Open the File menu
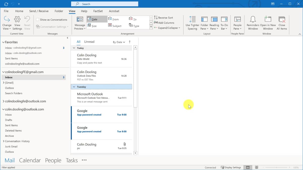The width and height of the screenshot is (303, 170). coord(6,11)
